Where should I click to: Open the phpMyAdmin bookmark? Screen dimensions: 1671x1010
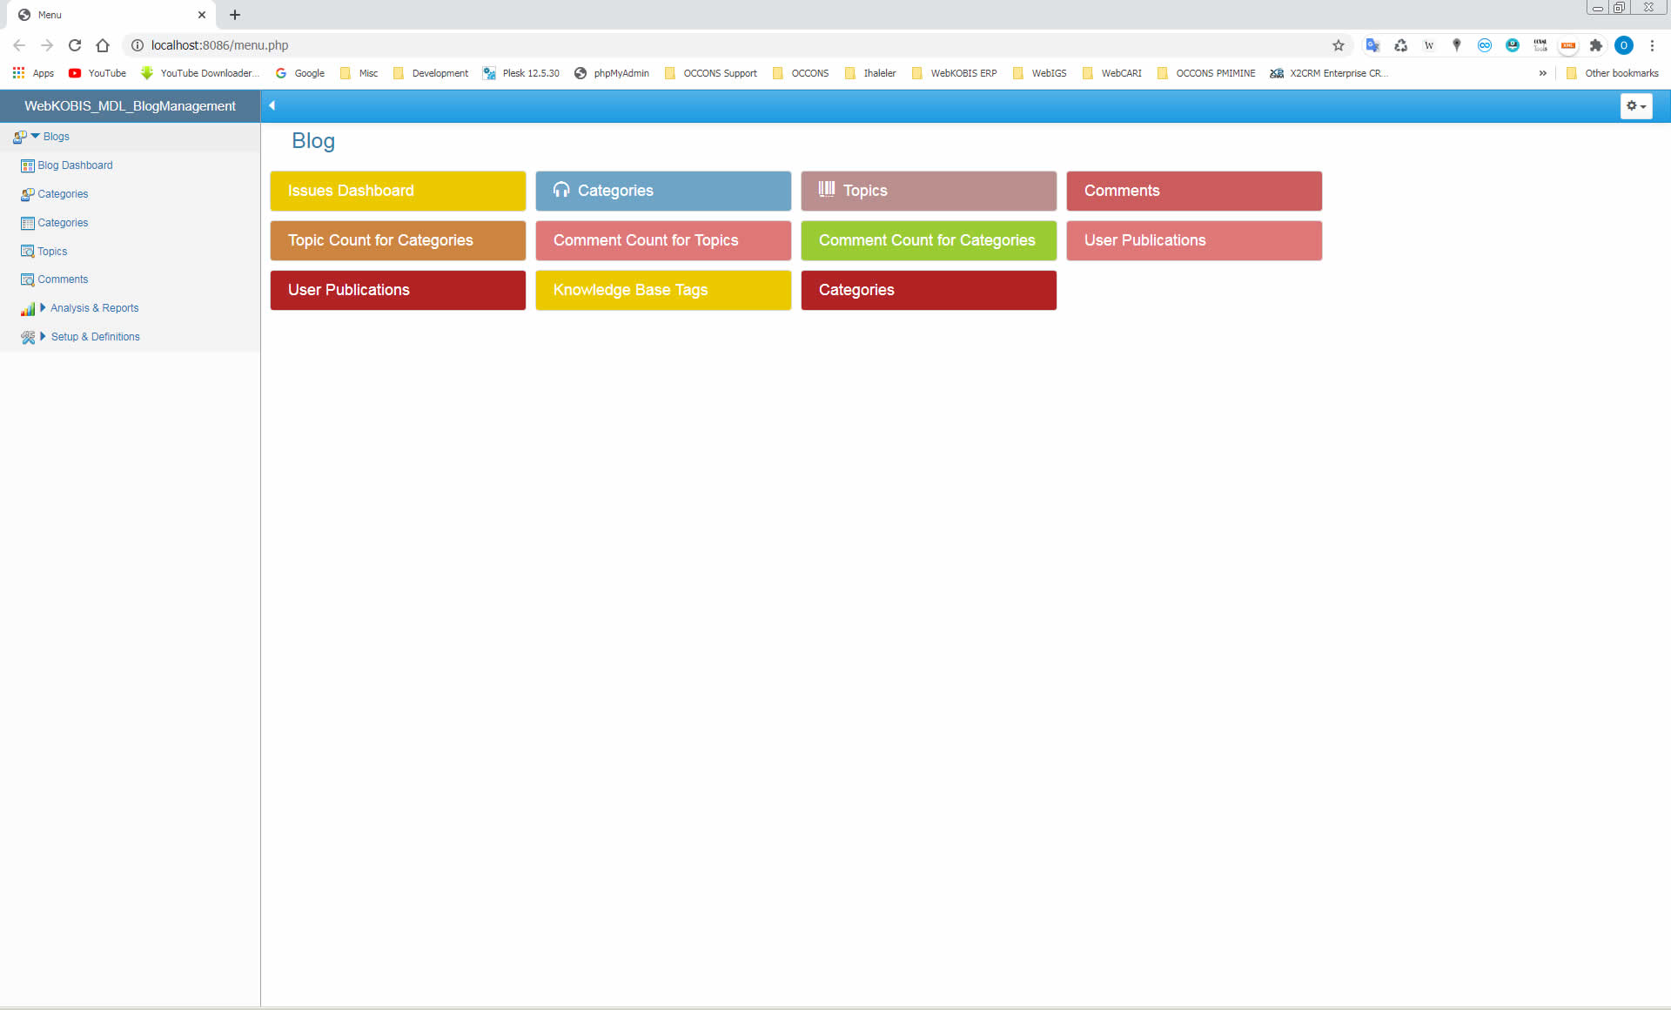pyautogui.click(x=612, y=73)
